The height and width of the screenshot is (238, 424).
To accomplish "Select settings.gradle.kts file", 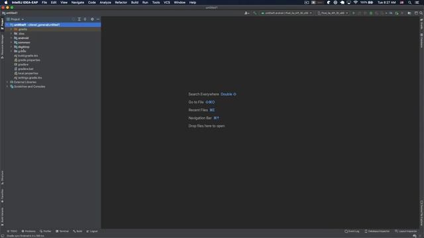I will tap(28, 78).
